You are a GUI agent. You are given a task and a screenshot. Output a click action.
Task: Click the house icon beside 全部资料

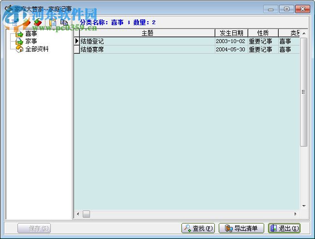19,49
